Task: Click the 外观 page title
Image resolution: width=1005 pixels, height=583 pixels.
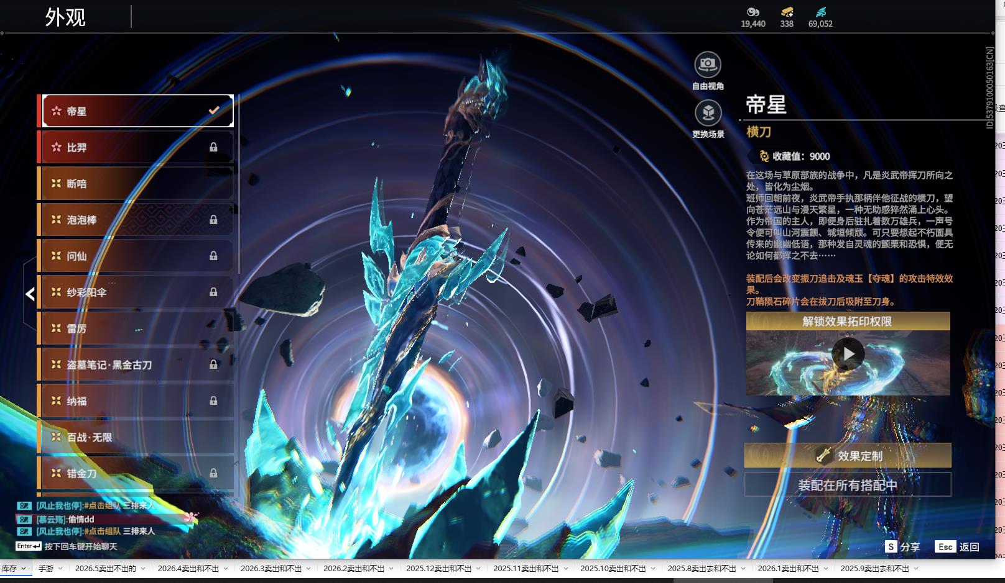Action: (65, 17)
